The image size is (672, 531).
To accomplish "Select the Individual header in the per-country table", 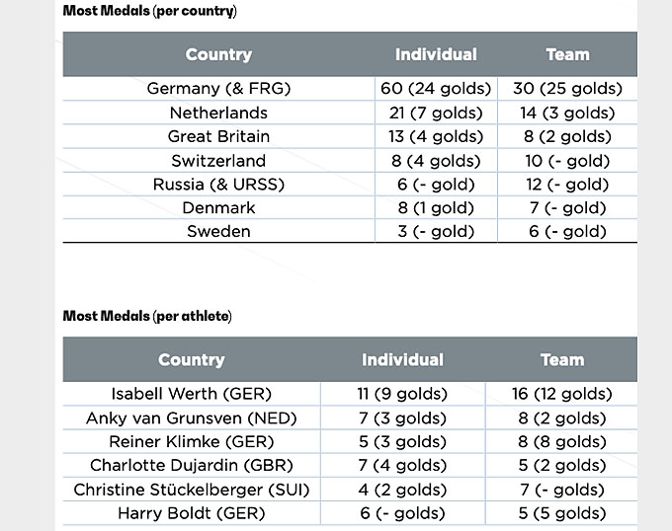I will coord(436,54).
